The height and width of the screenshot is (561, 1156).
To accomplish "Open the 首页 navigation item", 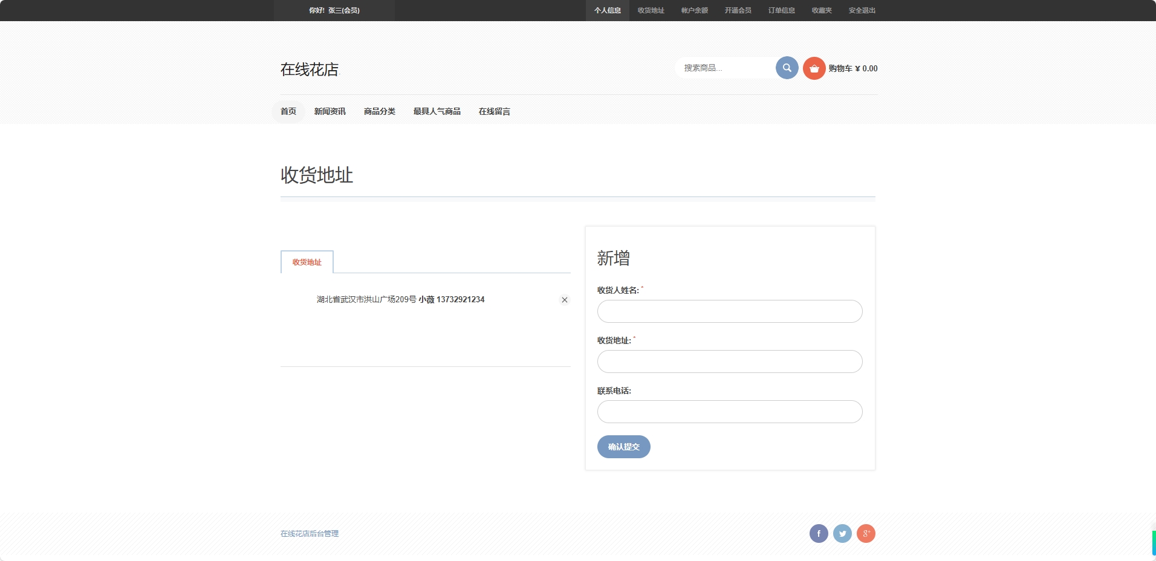I will [x=288, y=111].
